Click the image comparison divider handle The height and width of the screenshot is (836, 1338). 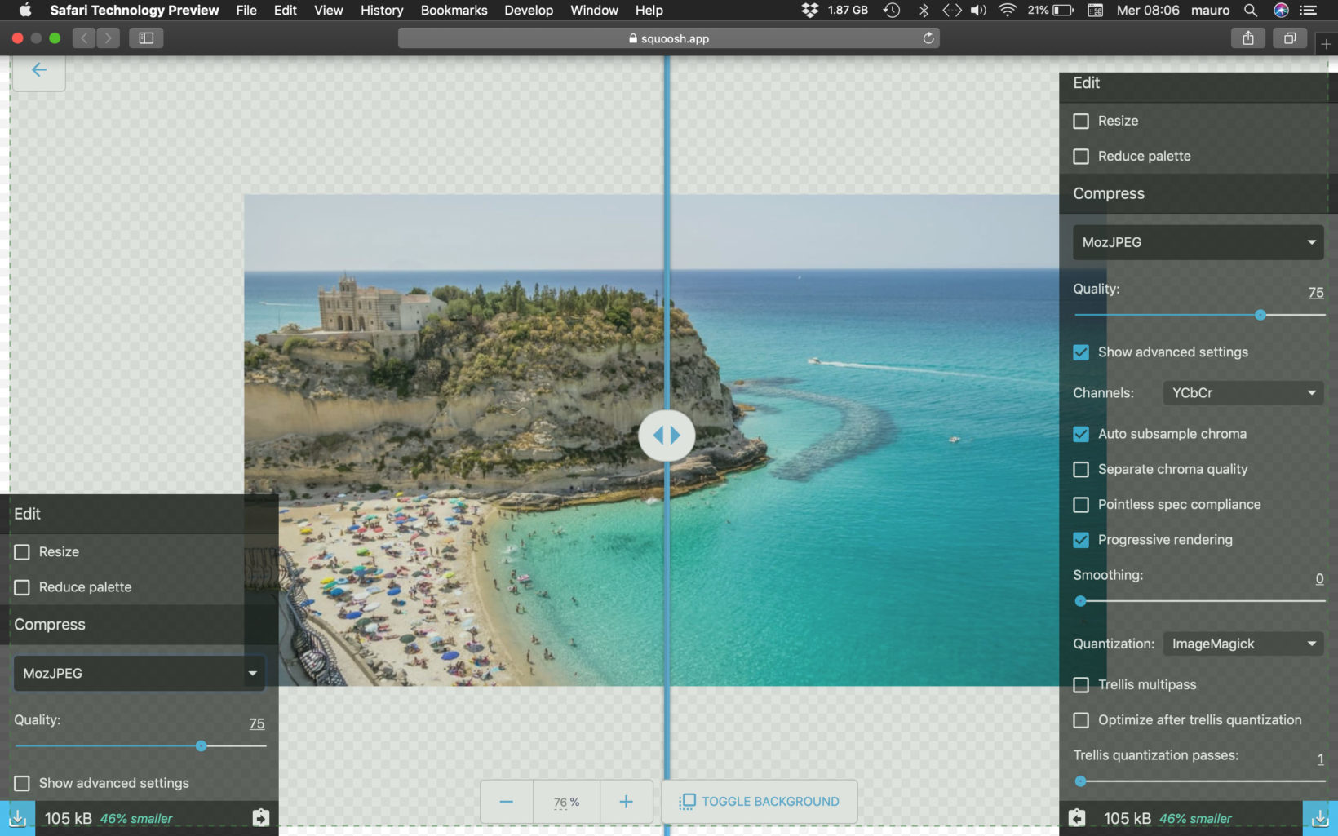click(667, 436)
